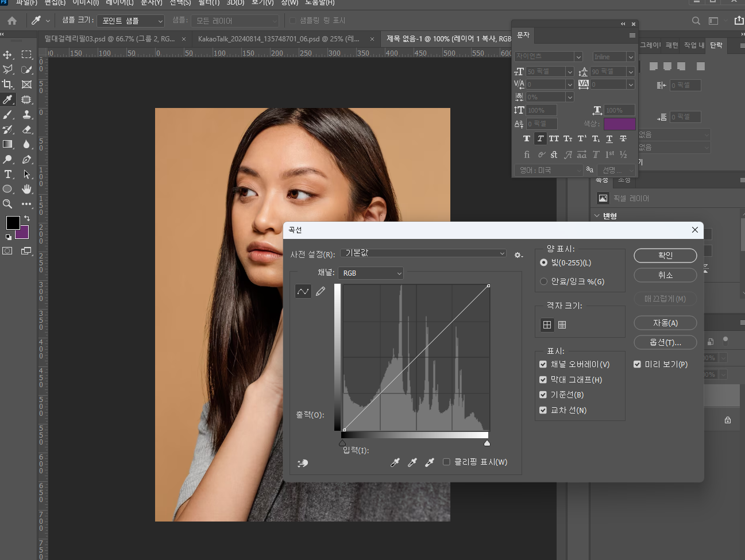
Task: Open the language dropdown in Character panel
Action: coord(549,170)
